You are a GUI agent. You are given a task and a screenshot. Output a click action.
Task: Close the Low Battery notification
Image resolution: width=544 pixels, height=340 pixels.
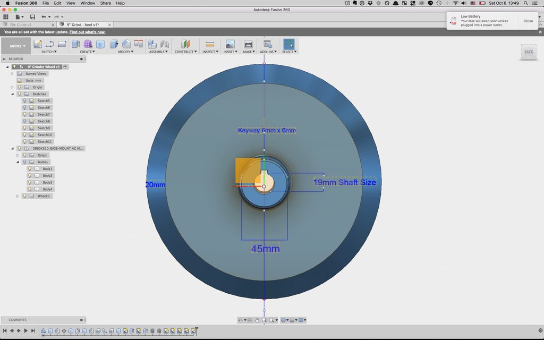(528, 21)
